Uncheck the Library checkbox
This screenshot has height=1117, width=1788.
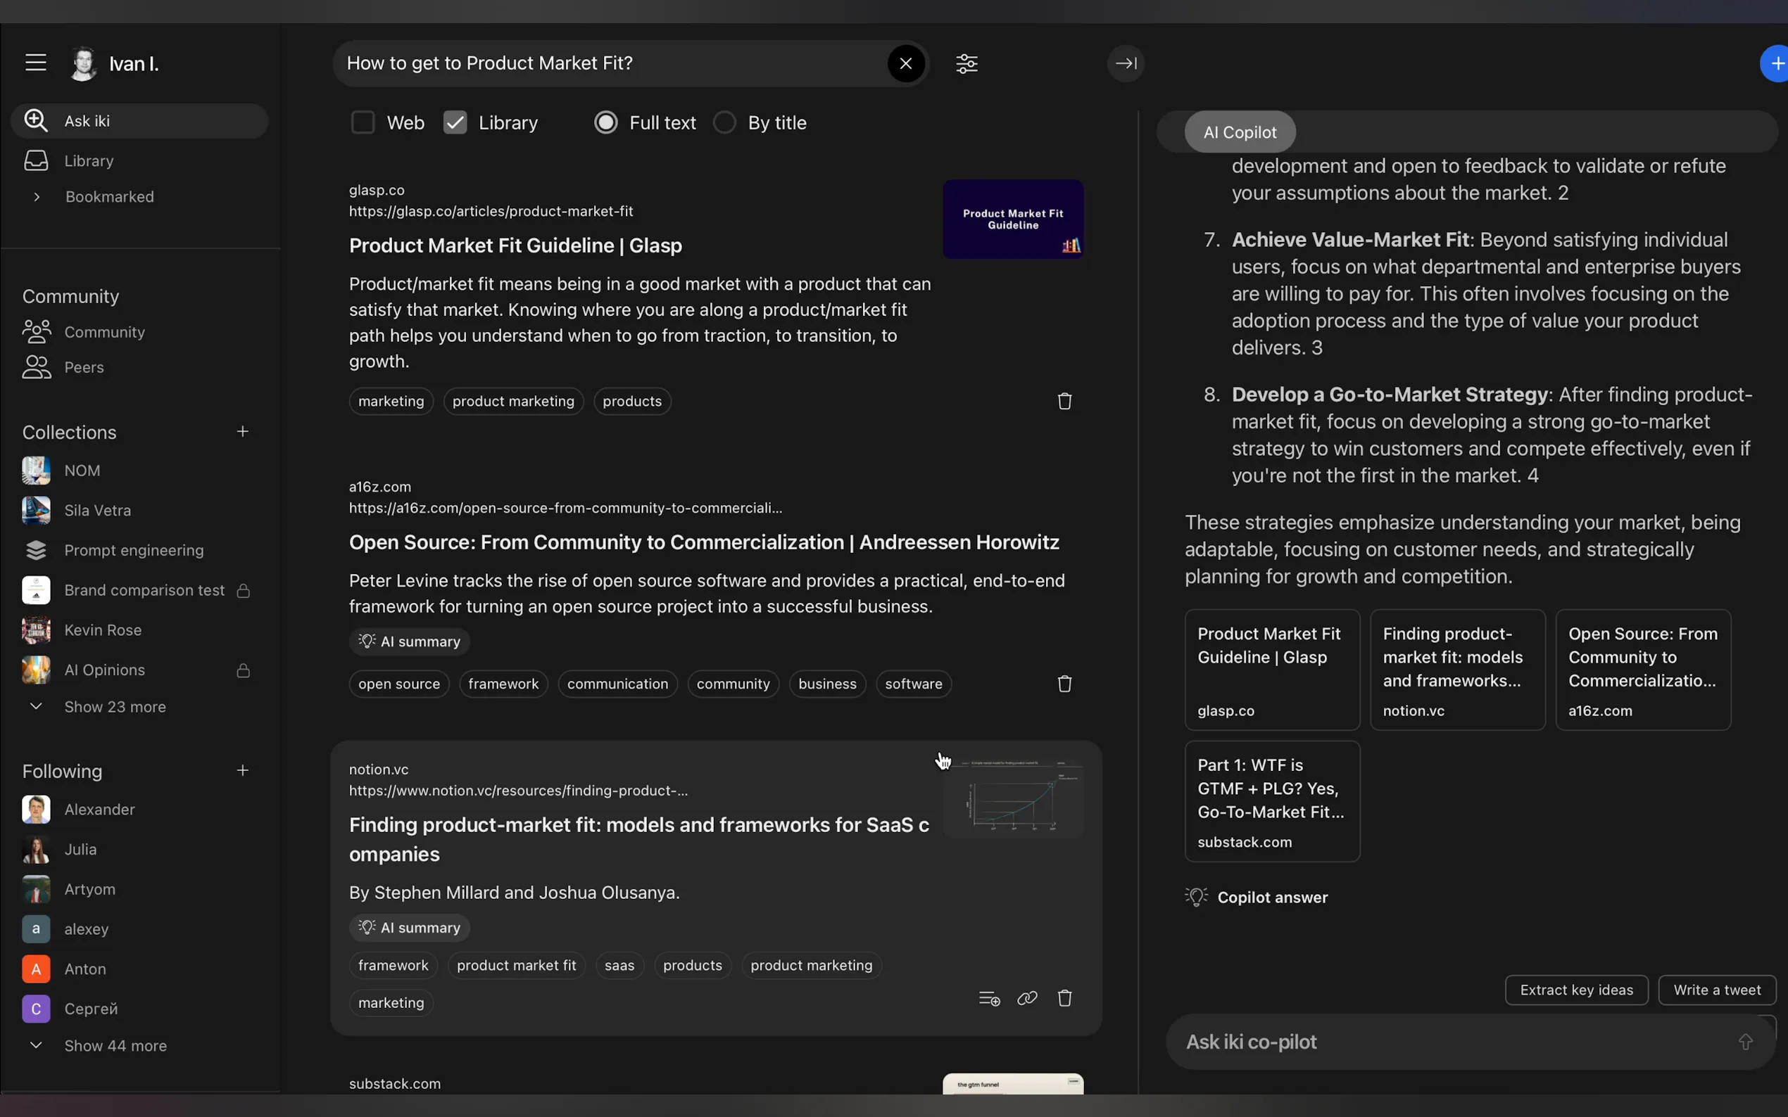455,122
